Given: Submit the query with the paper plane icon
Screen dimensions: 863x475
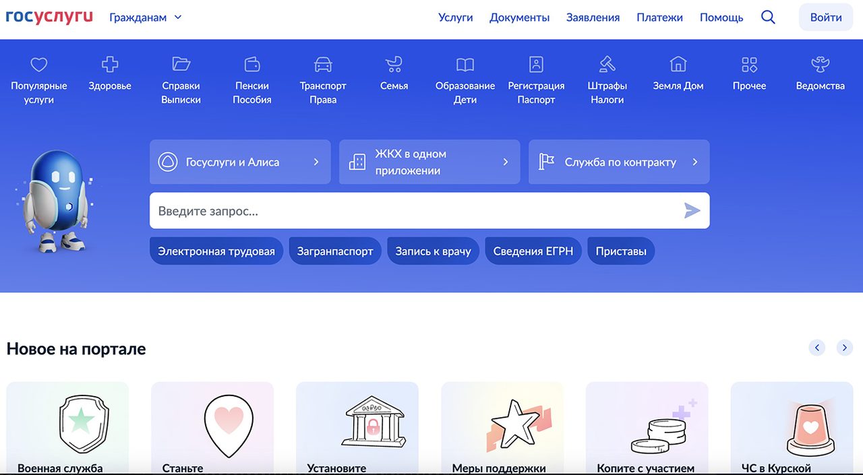Looking at the screenshot, I should click(x=692, y=211).
